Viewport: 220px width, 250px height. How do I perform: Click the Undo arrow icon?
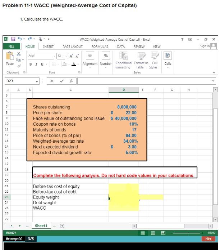[x=20, y=39]
